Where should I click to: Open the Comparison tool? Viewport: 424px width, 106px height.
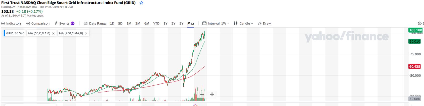coord(38,23)
